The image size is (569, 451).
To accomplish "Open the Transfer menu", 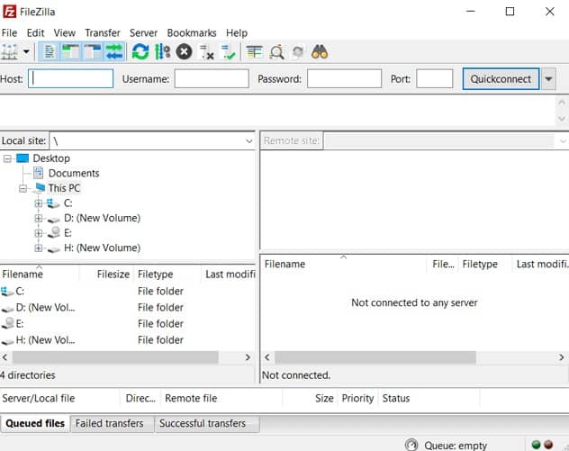I will pos(102,33).
